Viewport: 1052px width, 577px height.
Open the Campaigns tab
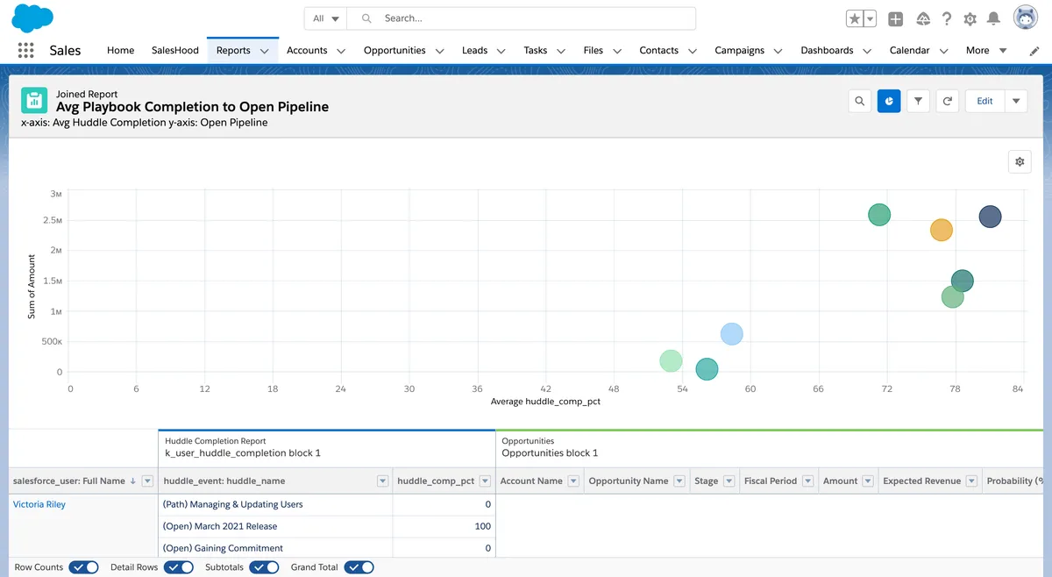coord(740,50)
